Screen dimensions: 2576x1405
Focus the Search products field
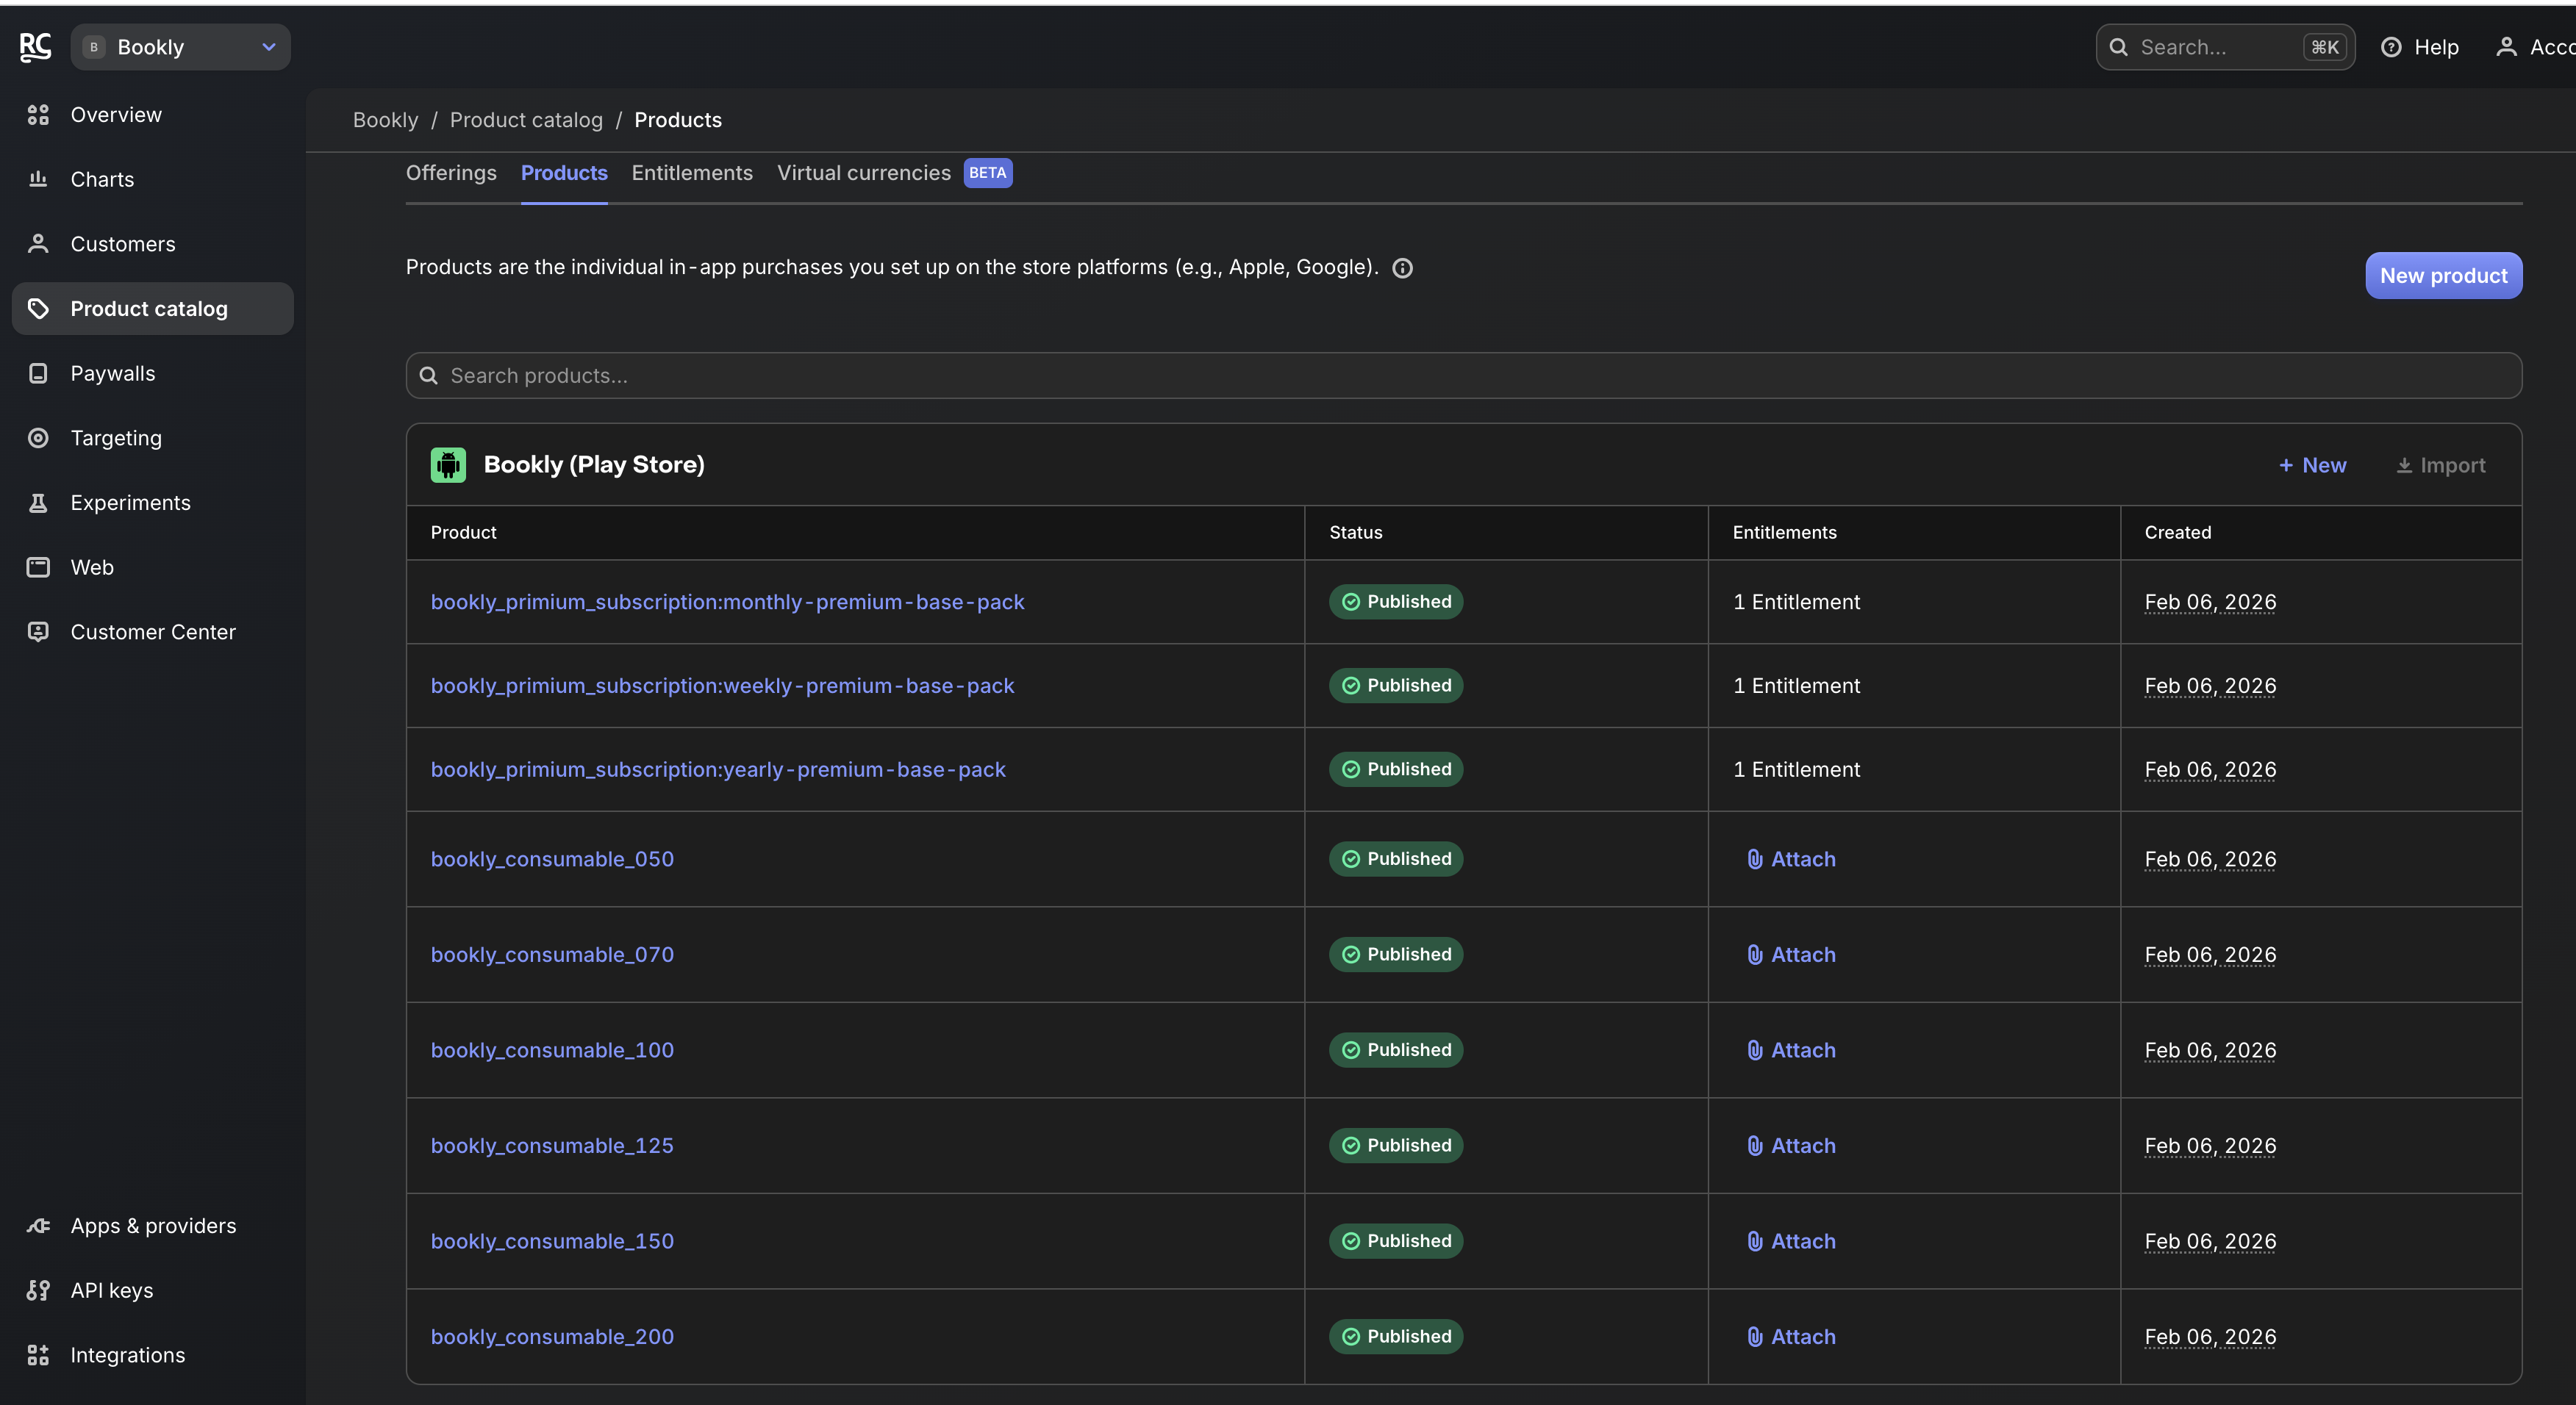[x=1464, y=375]
